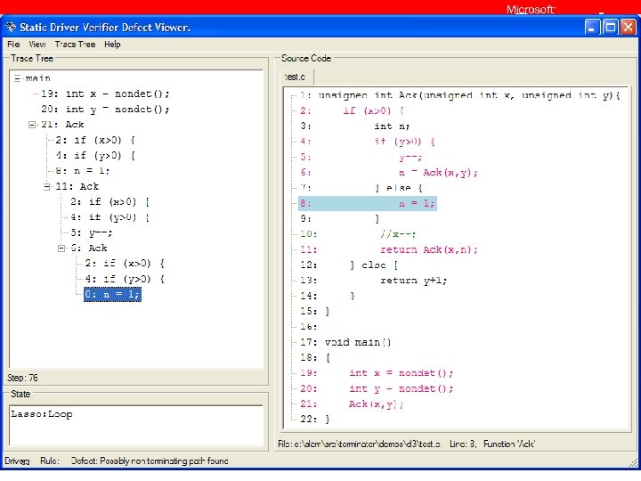Select trace row 19: int x = nondet();
Viewport: 641px width, 481px height.
(105, 94)
